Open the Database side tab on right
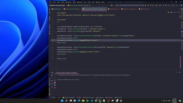The image size is (183, 103). coord(182,25)
